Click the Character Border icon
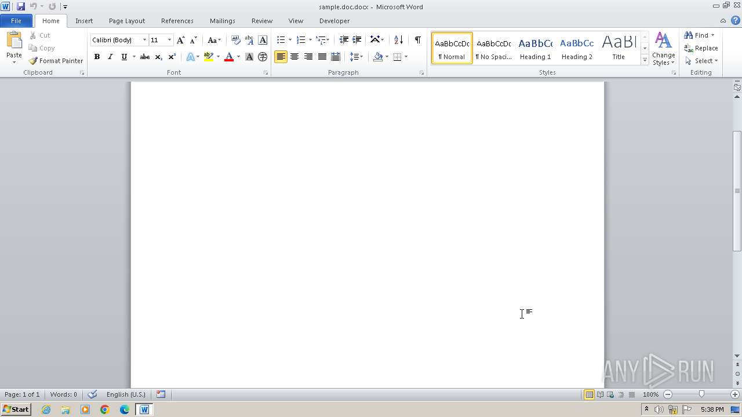The image size is (742, 417). pos(263,40)
